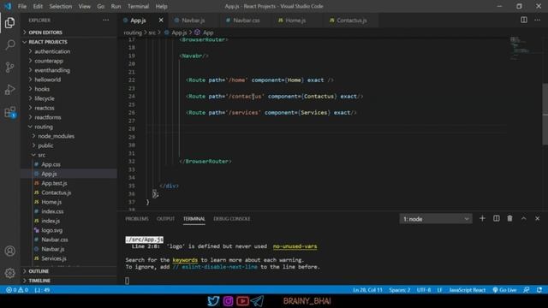Open the Run and Debug view
548x308 pixels.
(9, 89)
